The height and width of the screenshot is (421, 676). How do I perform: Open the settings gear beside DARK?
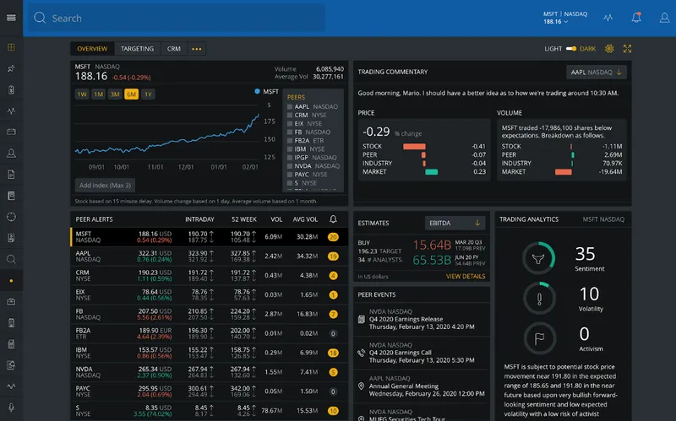(x=609, y=49)
